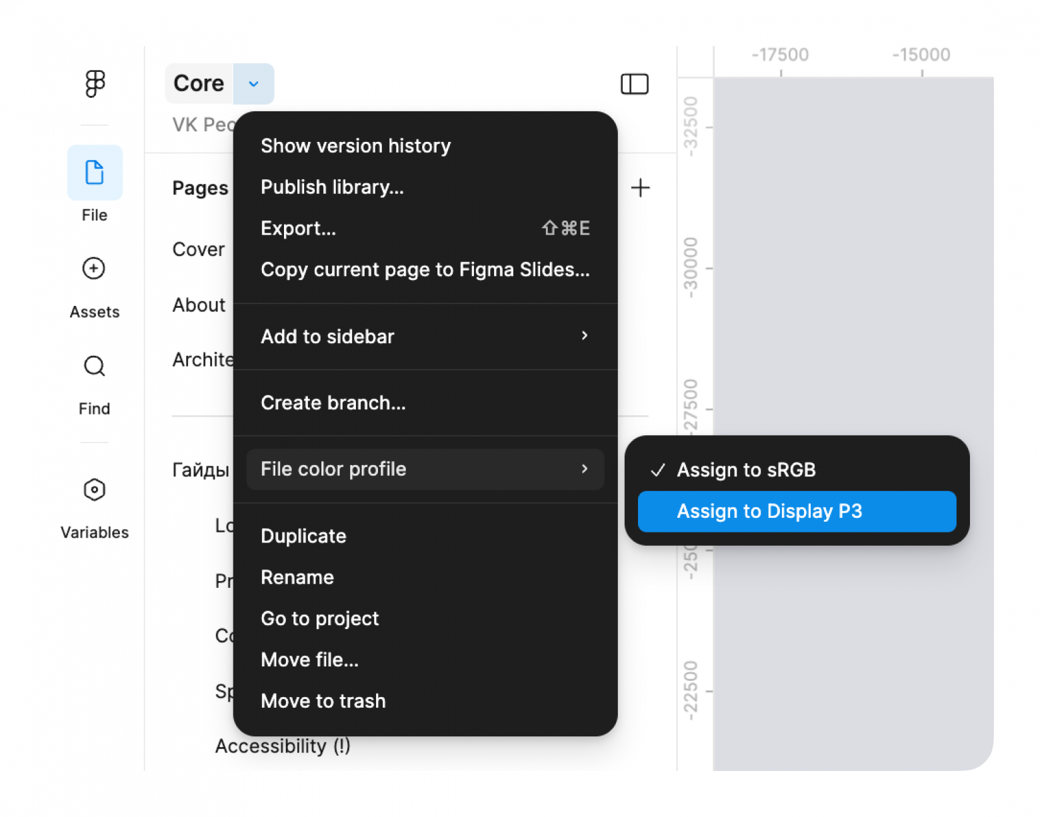Viewport: 1040px width, 817px height.
Task: Expand the Add to sidebar submenu
Action: (585, 336)
